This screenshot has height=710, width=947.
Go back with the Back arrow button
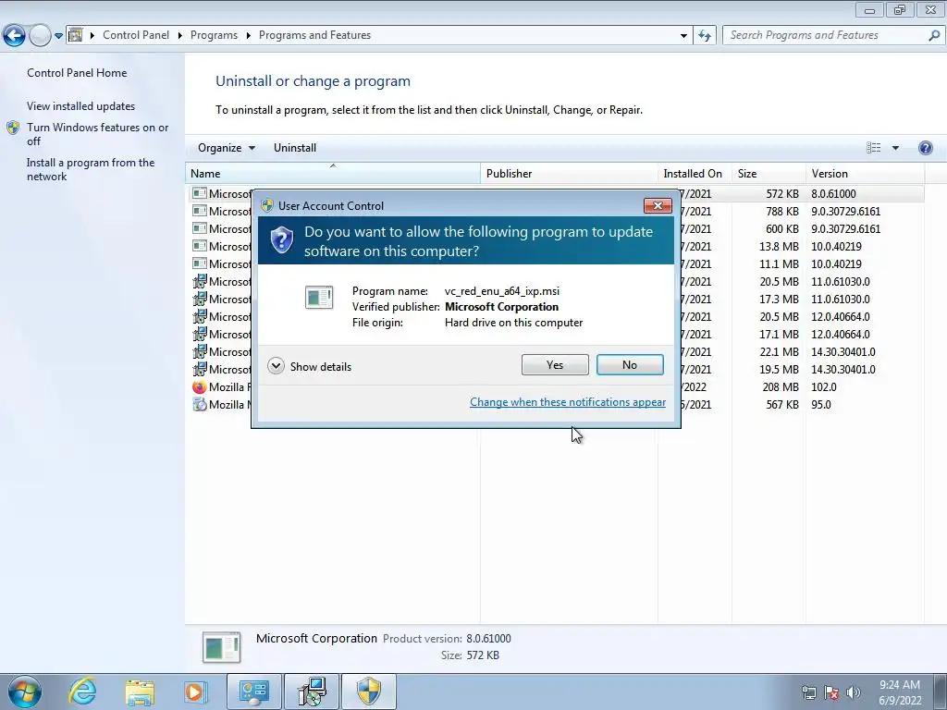pos(15,36)
